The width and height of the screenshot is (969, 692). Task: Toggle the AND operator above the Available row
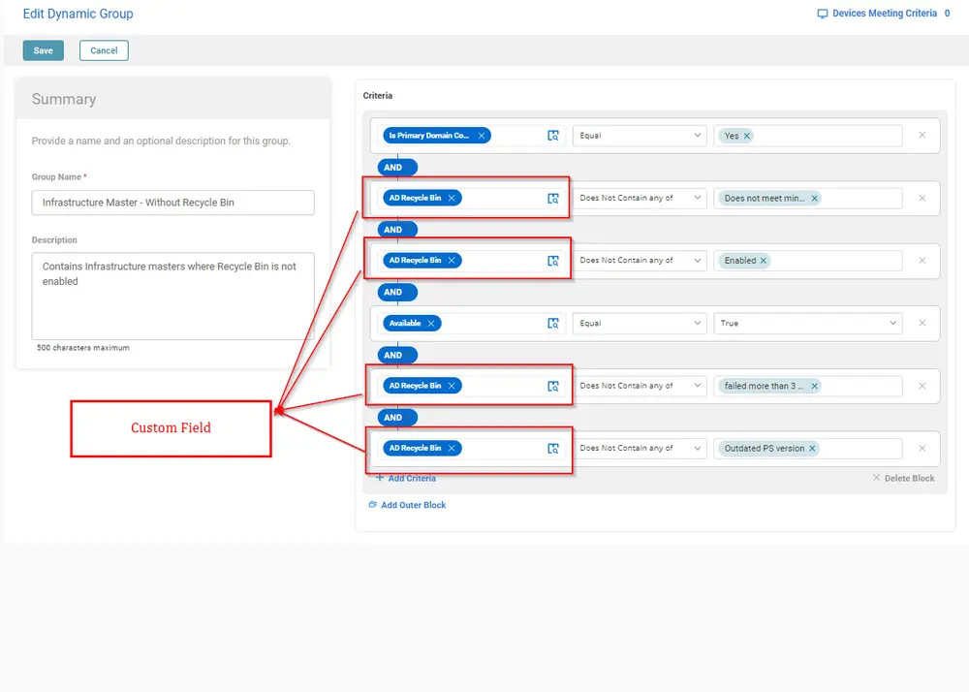coord(397,293)
